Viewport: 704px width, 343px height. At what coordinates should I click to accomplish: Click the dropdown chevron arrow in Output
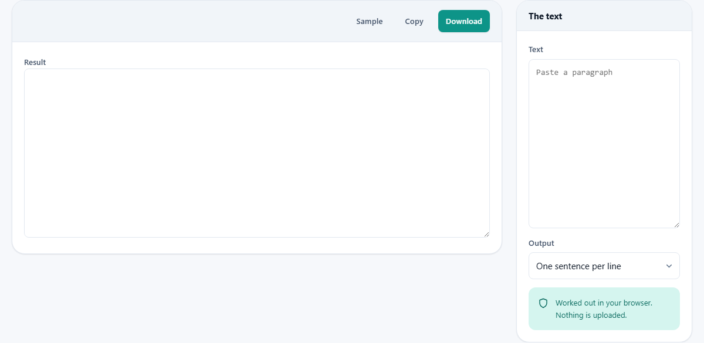669,266
